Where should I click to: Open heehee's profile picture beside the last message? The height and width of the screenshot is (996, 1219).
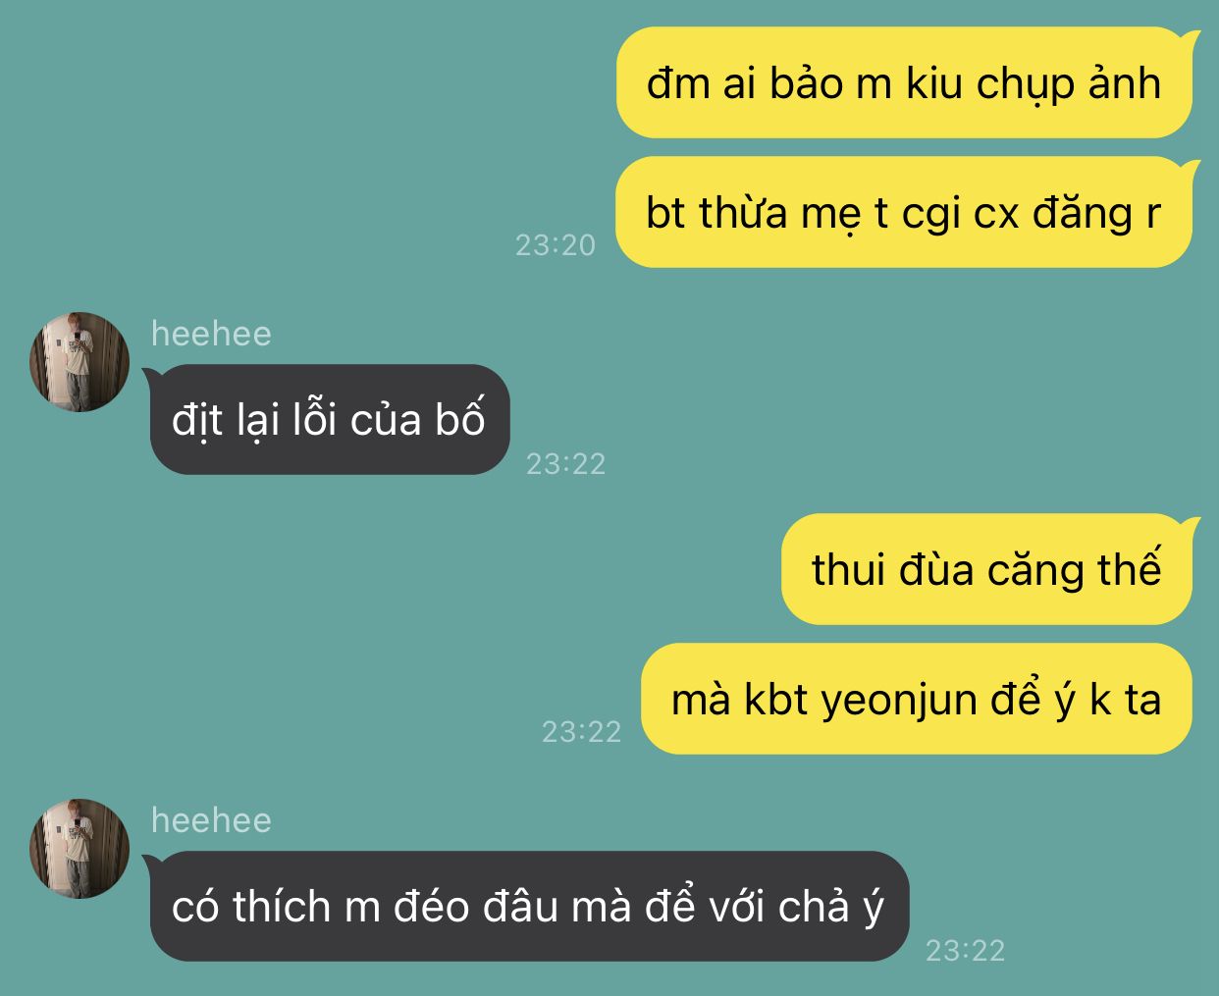point(79,849)
